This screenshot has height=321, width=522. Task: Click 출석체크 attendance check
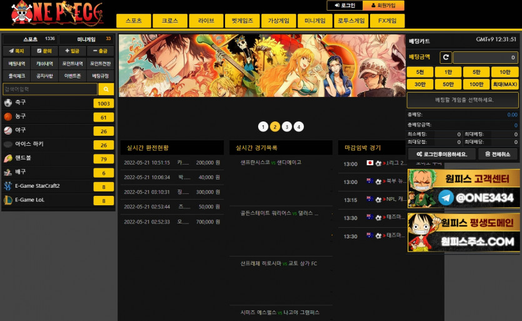(17, 76)
